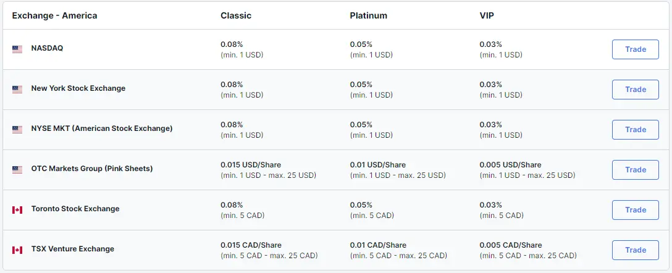Viewport: 672px width, 273px height.
Task: Open the Trade button for NASDAQ
Action: click(x=635, y=49)
